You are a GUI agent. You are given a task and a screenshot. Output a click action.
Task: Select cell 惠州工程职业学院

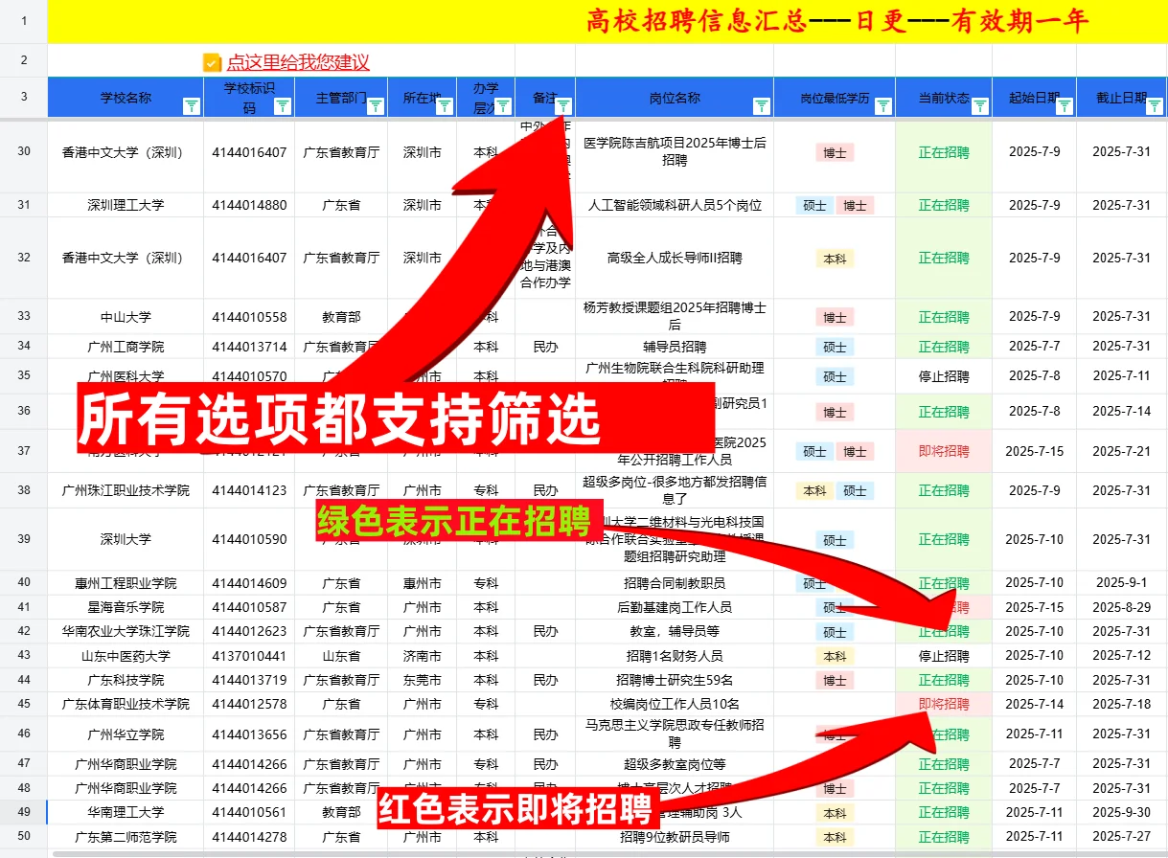(126, 583)
